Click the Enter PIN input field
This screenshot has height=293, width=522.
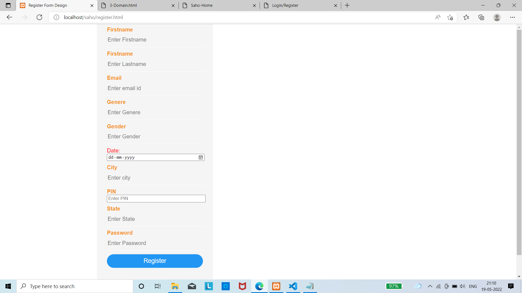coord(156,199)
